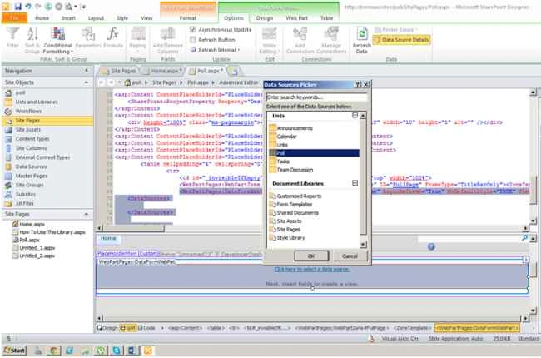Screen dimensions: 541x358
Task: Select Style Library in picker
Action: 290,238
